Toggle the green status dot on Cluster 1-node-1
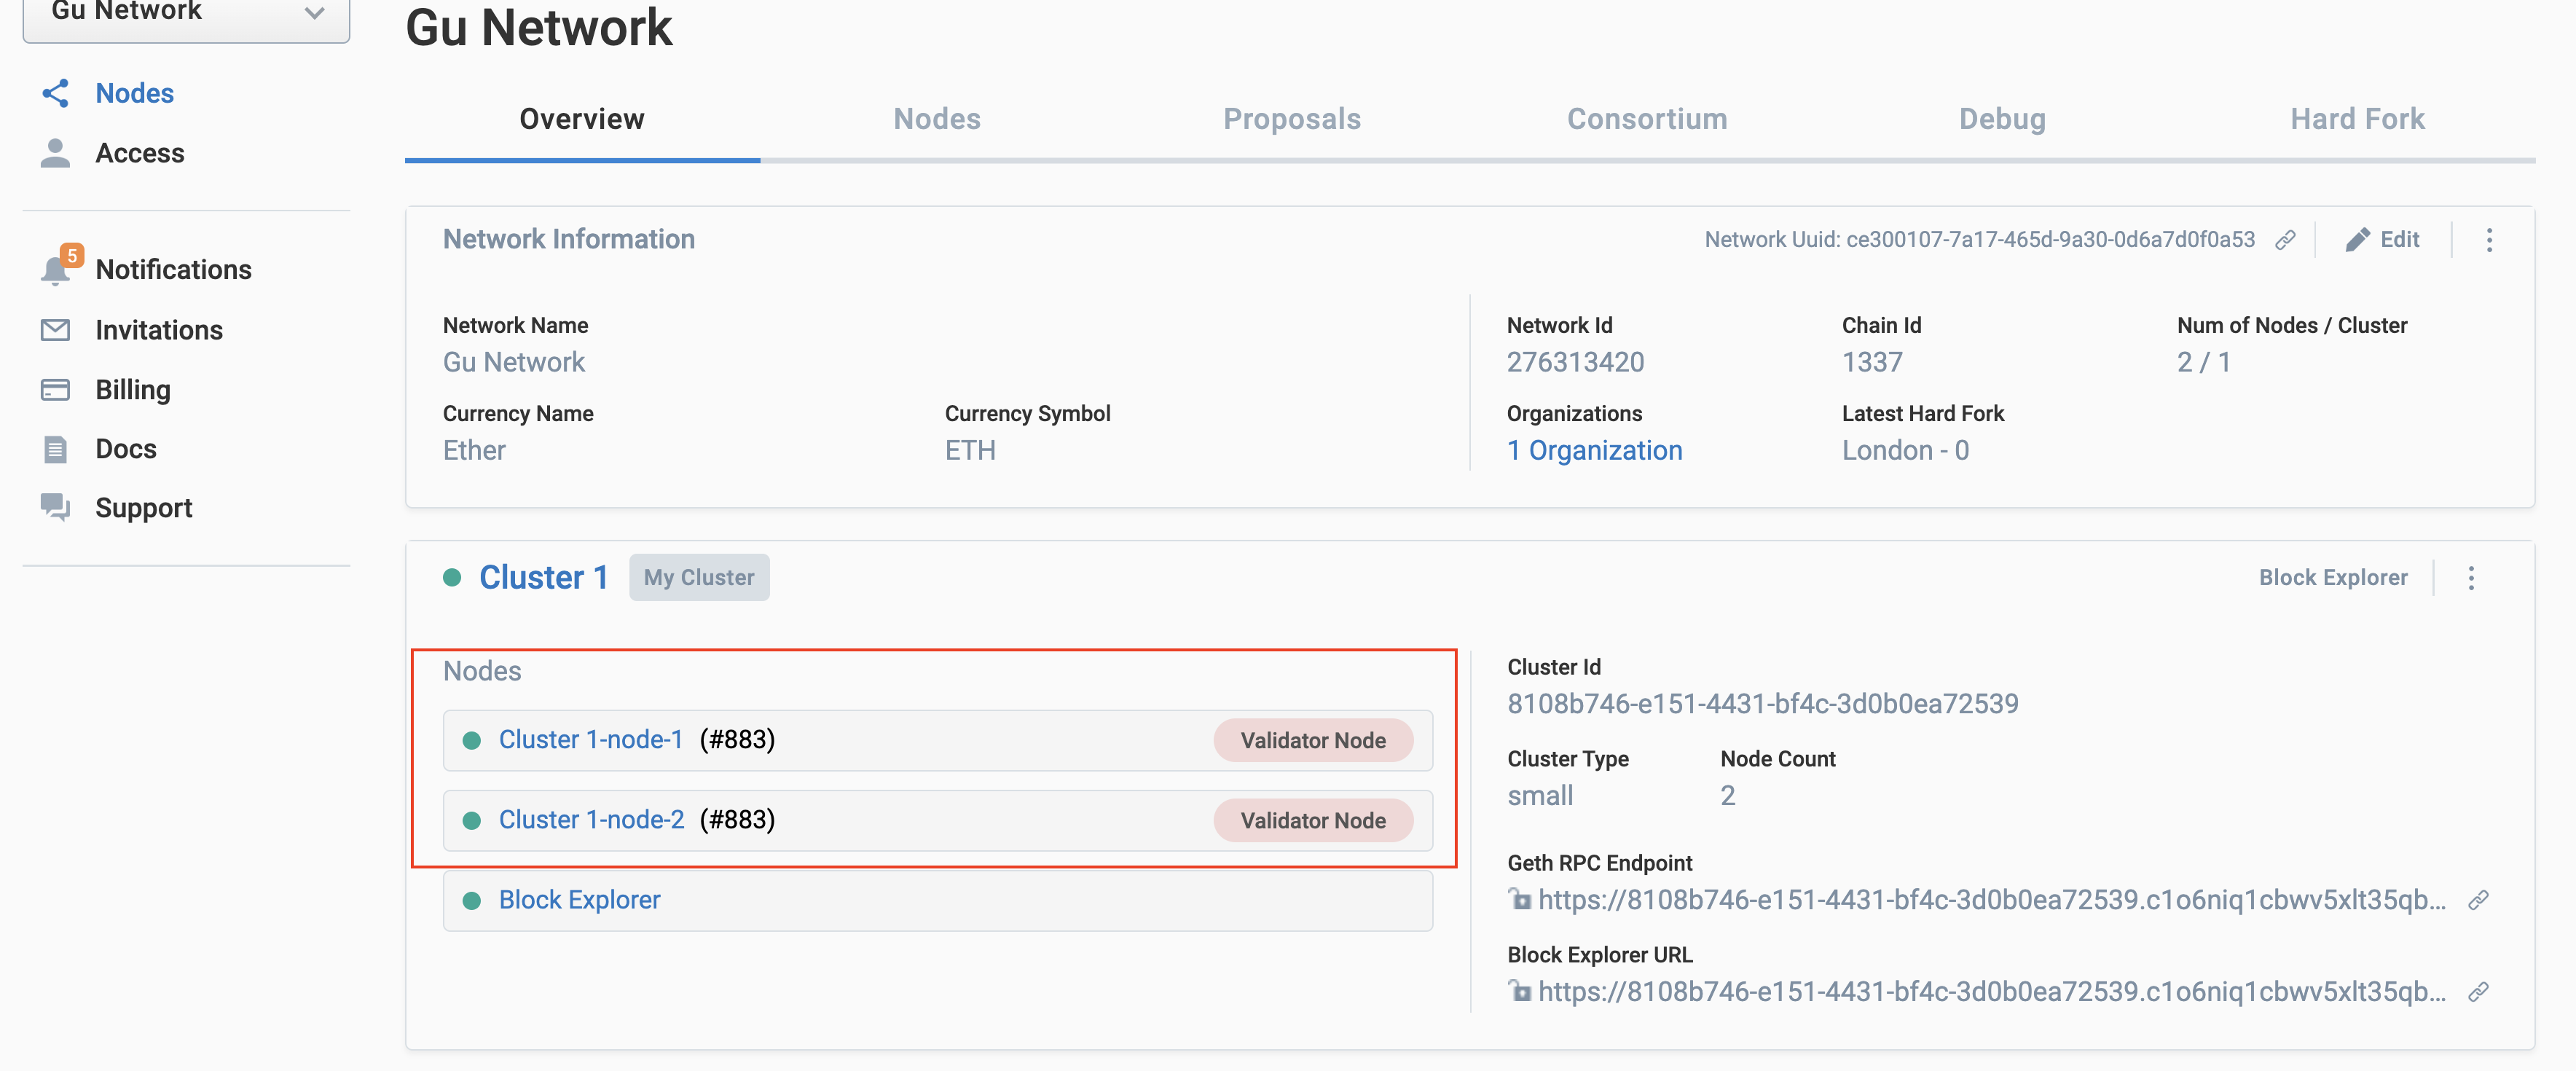The image size is (2576, 1071). (472, 740)
